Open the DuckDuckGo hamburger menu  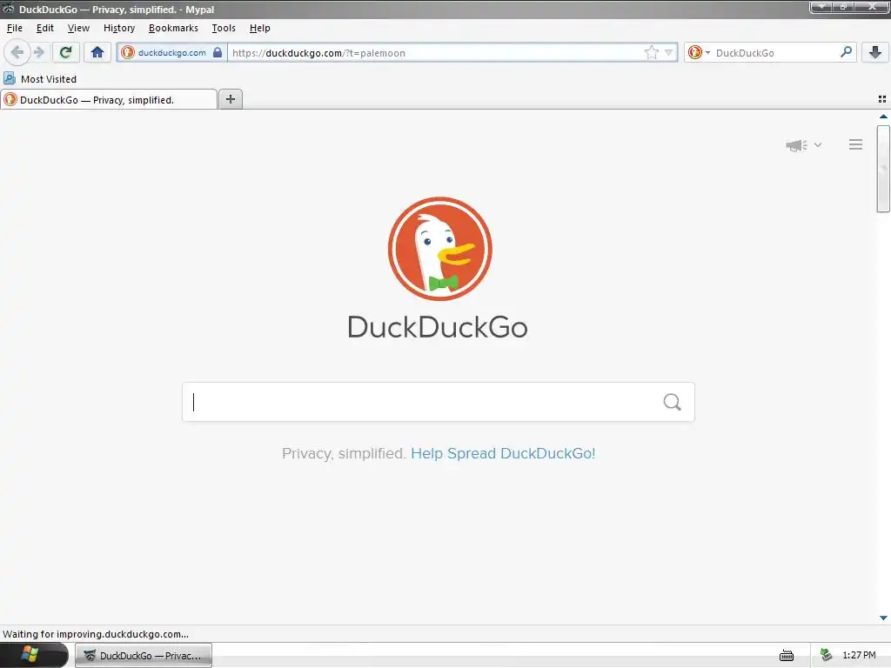coord(856,145)
